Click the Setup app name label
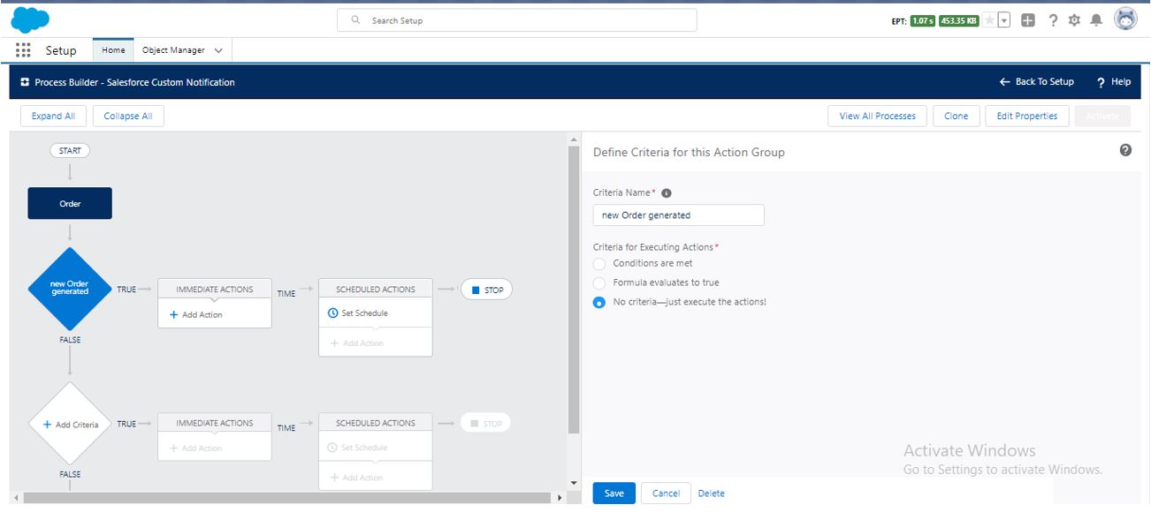Screen dimensions: 1151x520 [61, 50]
